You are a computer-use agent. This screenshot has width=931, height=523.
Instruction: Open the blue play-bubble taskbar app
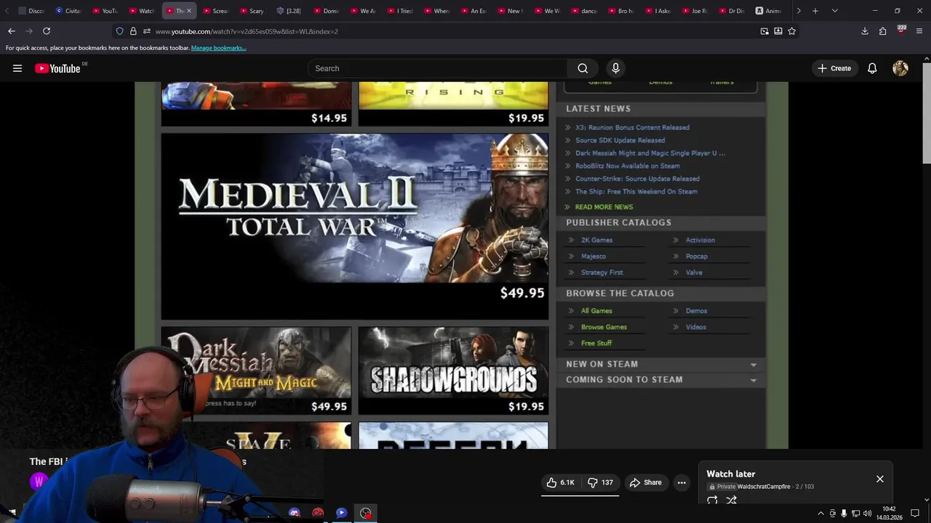[341, 513]
